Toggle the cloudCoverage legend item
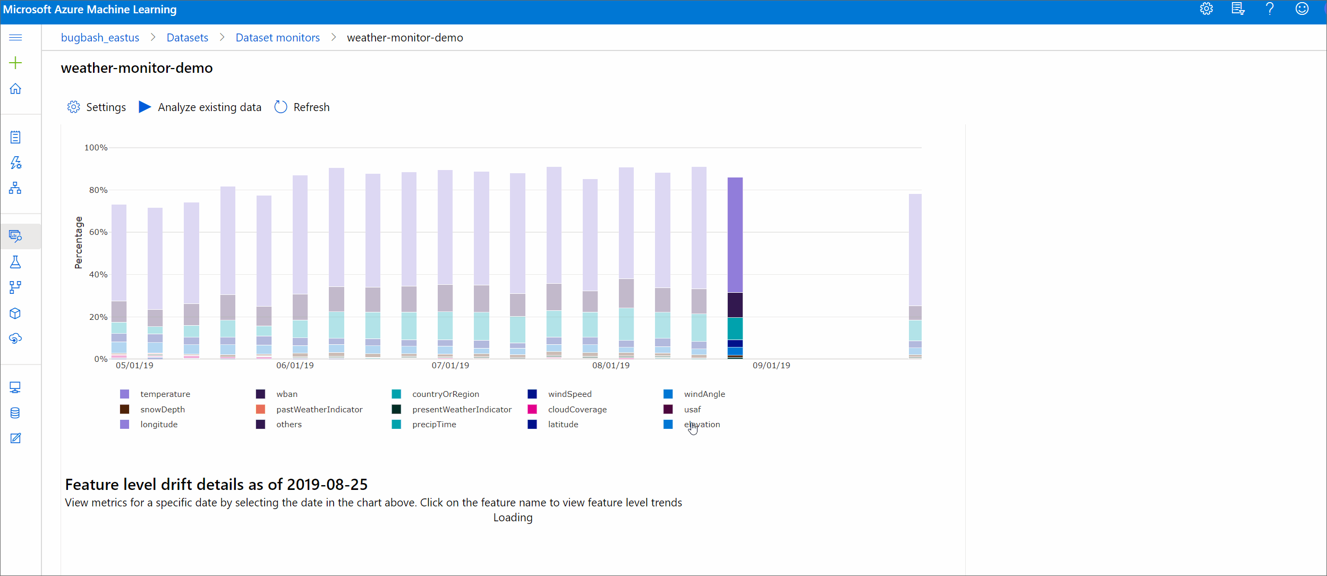 (x=577, y=409)
